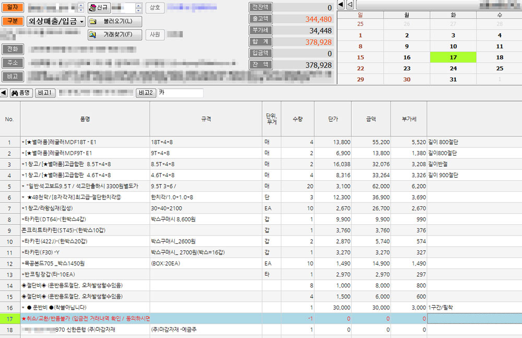
Task: Click the binoculars search icon beside 품명
Action: pos(14,92)
